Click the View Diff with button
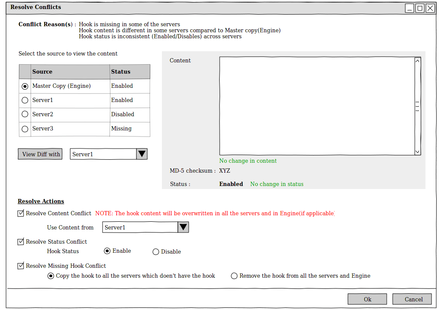The image size is (441, 310). [40, 154]
